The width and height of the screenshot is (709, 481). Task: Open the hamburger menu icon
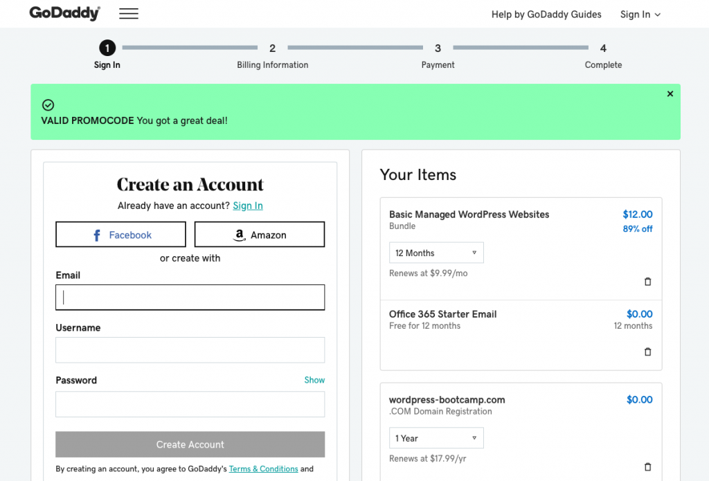point(129,14)
